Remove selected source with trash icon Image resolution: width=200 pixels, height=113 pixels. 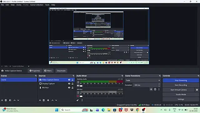[x=44, y=100]
